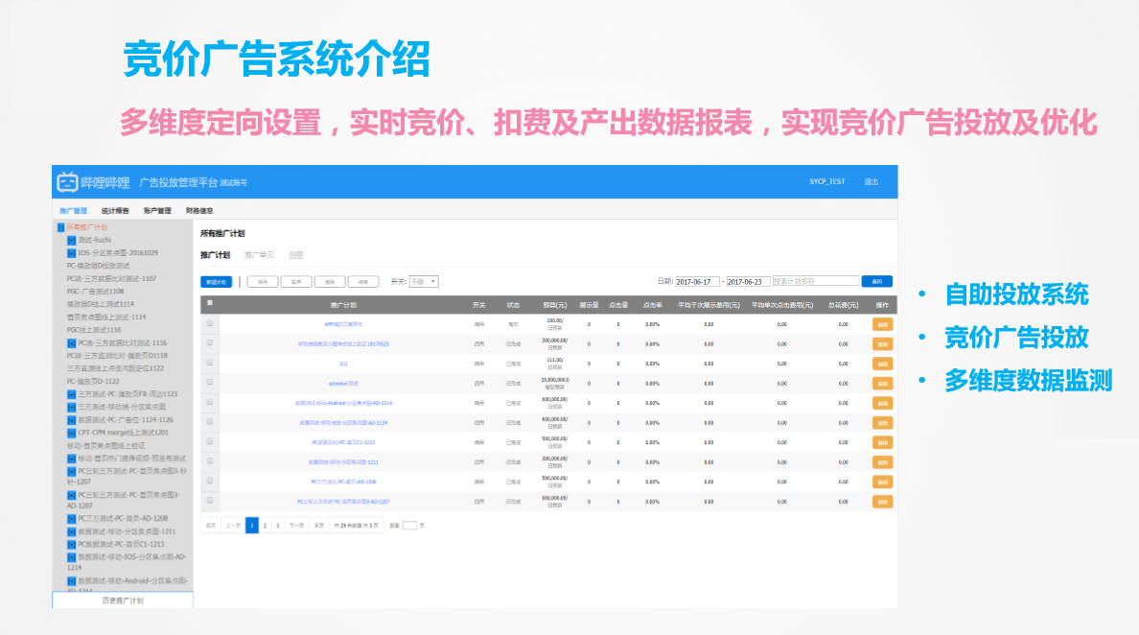The image size is (1139, 635).
Task: Expand the 测试-liuzhi plan tree icon
Action: pos(72,240)
